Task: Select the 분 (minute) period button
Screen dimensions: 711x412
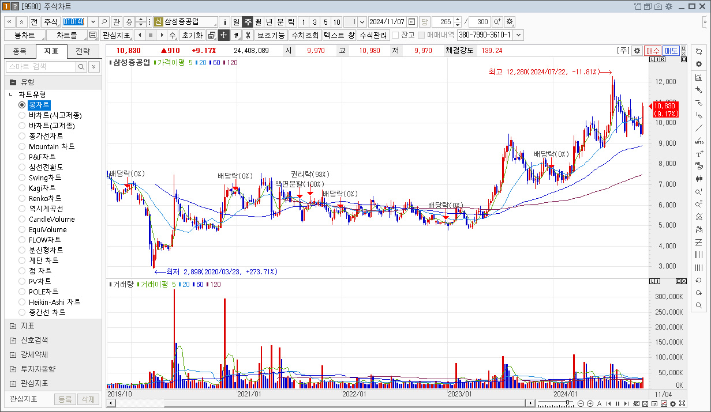Action: (x=280, y=21)
